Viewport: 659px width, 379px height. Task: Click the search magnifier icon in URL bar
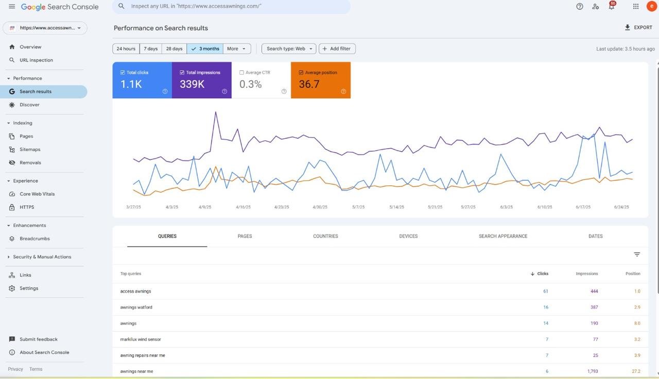[122, 6]
